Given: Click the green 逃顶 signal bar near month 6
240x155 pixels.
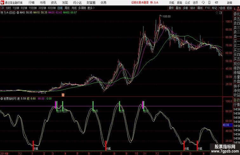Looking at the screenshot, I should click(93, 106).
